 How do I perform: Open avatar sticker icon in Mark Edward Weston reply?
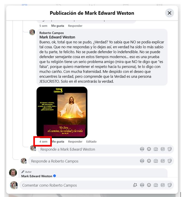(x=142, y=149)
